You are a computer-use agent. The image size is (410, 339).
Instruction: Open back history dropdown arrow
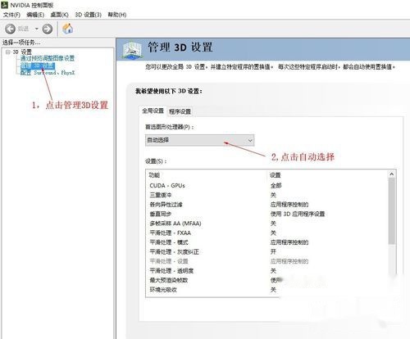pyautogui.click(x=36, y=29)
